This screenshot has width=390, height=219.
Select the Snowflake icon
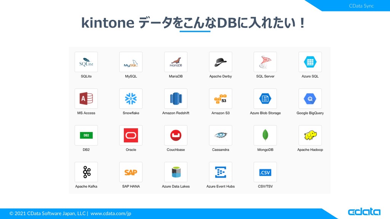pos(131,98)
